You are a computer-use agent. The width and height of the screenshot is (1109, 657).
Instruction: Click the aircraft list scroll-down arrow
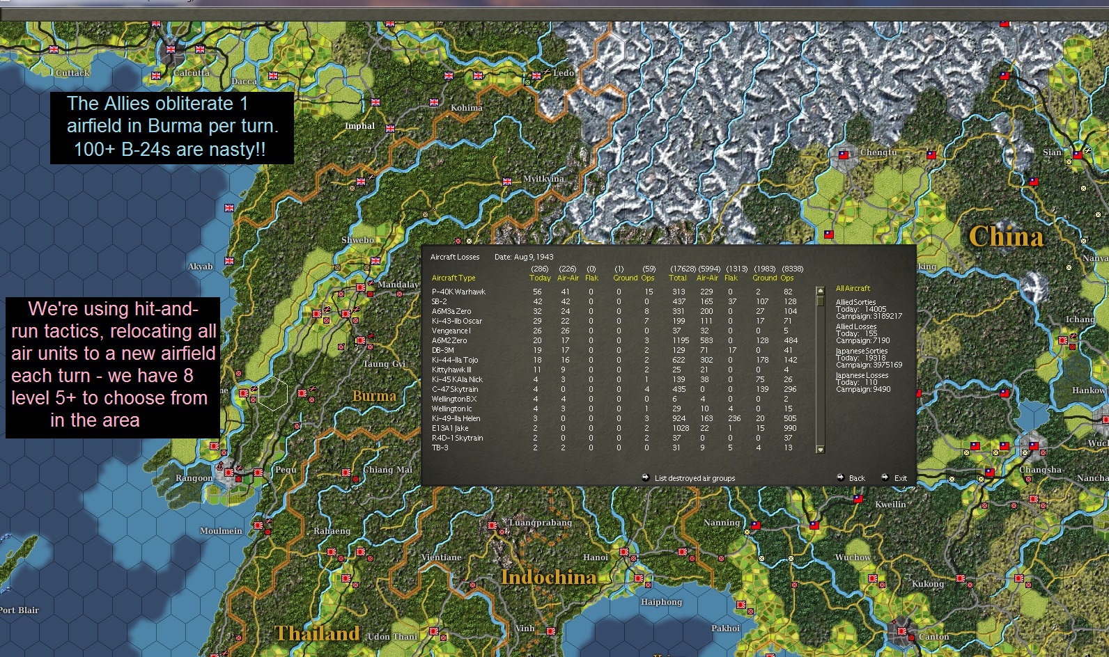(820, 450)
